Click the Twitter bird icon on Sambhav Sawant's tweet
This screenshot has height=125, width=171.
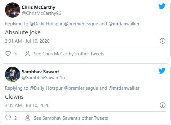point(162,71)
